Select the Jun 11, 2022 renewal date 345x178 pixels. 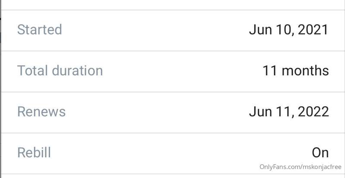click(289, 112)
